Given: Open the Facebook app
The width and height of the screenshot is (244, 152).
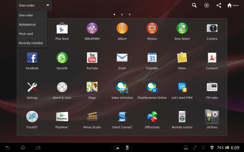Looking at the screenshot, I should (32, 61).
